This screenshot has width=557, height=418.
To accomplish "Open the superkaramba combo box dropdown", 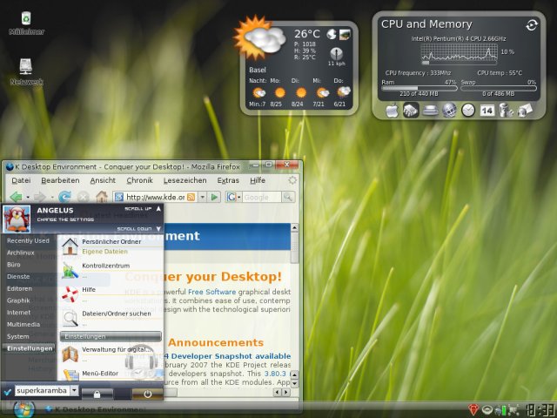I will (74, 391).
